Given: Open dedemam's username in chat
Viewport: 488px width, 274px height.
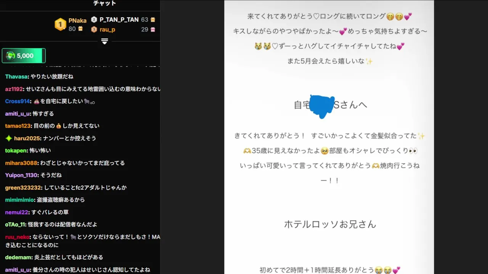Looking at the screenshot, I should tap(19, 257).
